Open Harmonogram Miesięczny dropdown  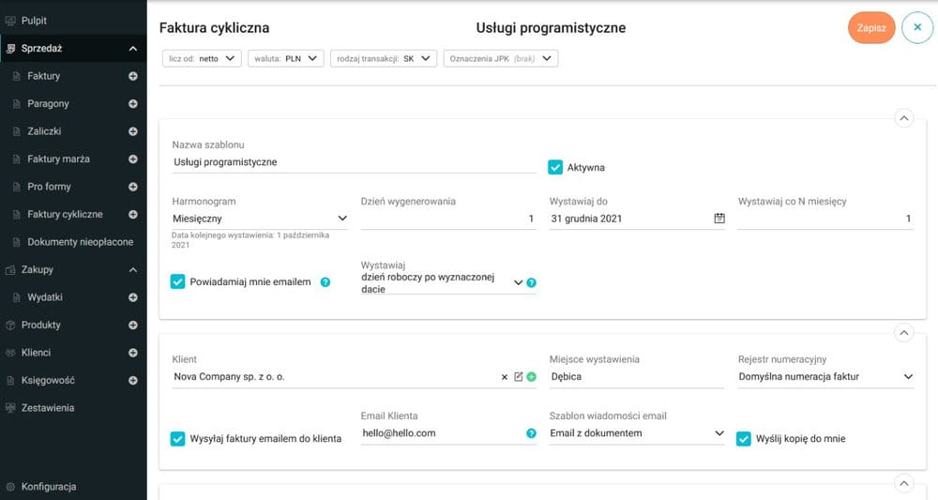click(260, 219)
